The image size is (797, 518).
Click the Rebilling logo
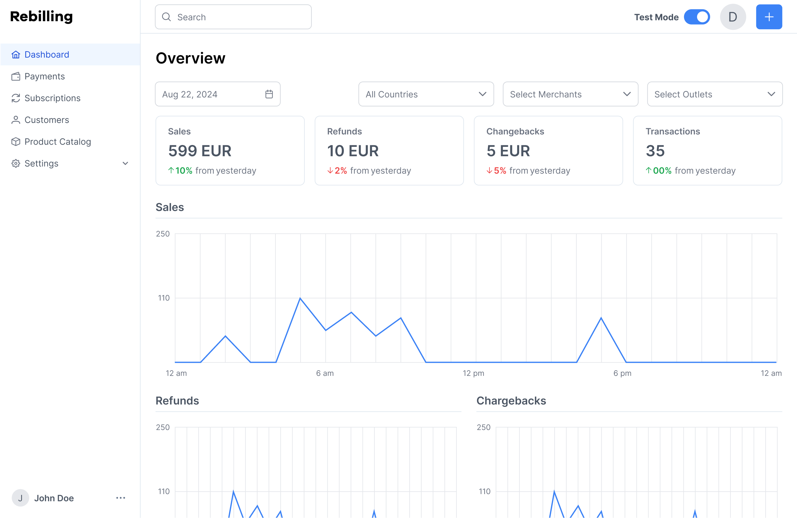click(x=41, y=17)
